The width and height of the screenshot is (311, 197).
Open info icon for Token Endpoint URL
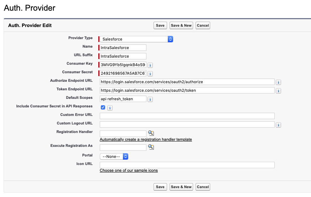[278, 91]
